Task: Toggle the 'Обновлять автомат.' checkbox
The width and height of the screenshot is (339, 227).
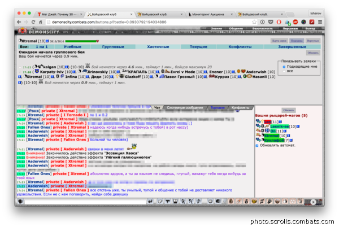Action: coord(257,146)
